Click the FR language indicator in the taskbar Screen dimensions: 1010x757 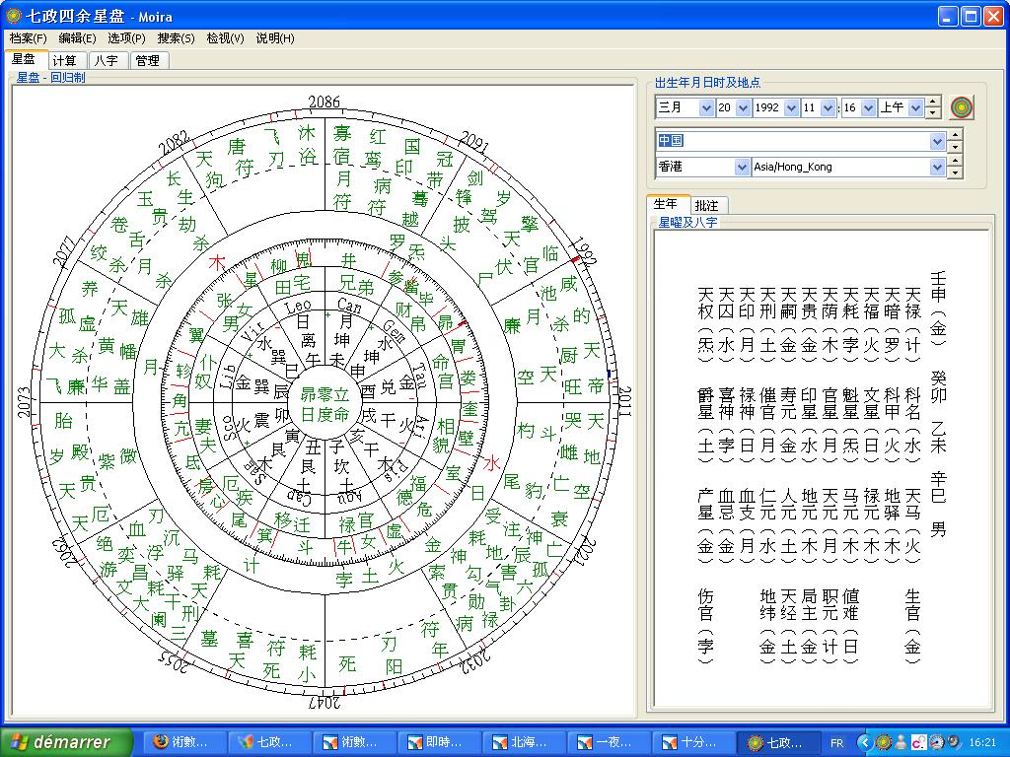pos(836,742)
